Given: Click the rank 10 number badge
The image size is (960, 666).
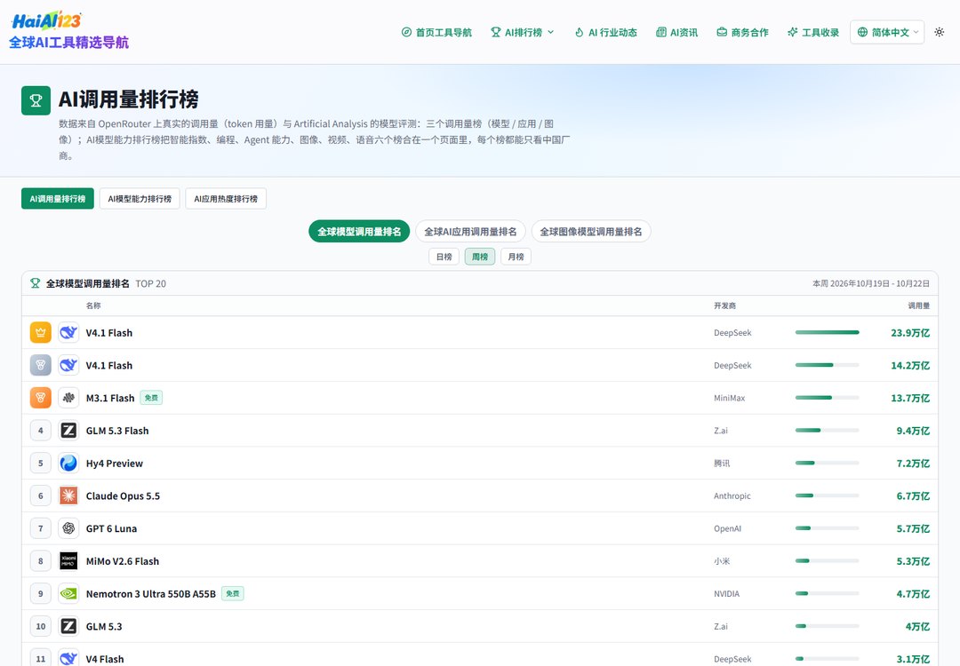Looking at the screenshot, I should tap(40, 626).
